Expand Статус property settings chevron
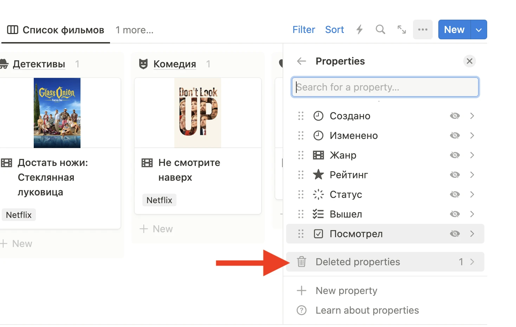516x327 pixels. click(x=472, y=194)
